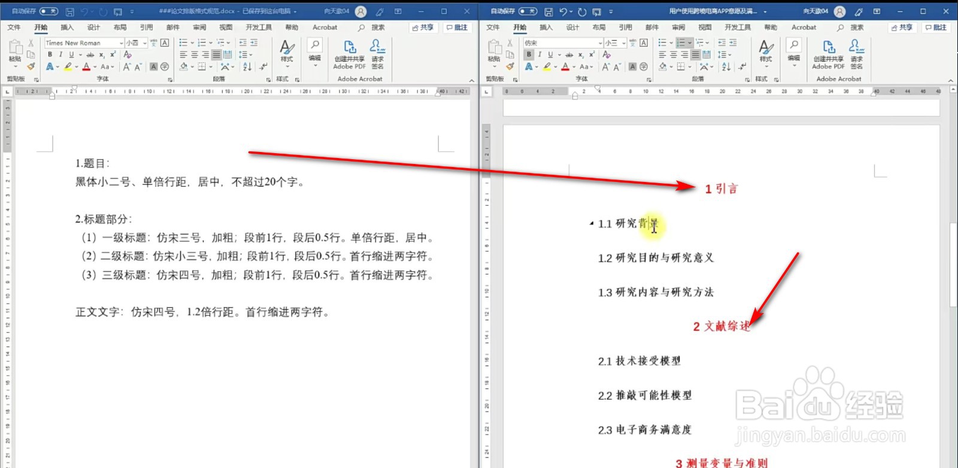
Task: Click the Redo icon in the right window
Action: [581, 11]
